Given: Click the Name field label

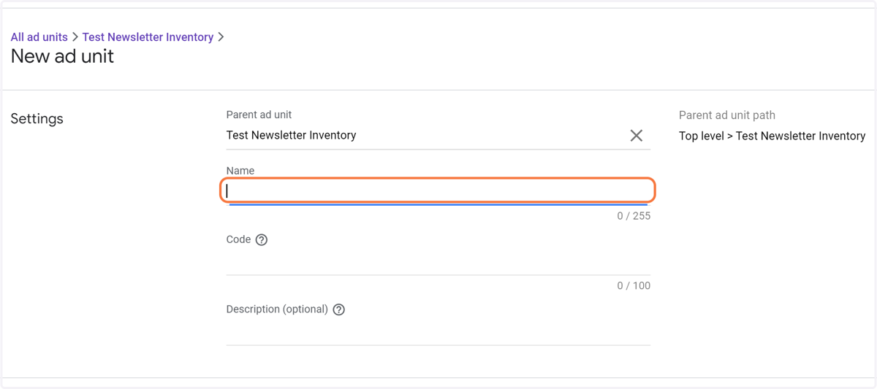Looking at the screenshot, I should [x=240, y=171].
